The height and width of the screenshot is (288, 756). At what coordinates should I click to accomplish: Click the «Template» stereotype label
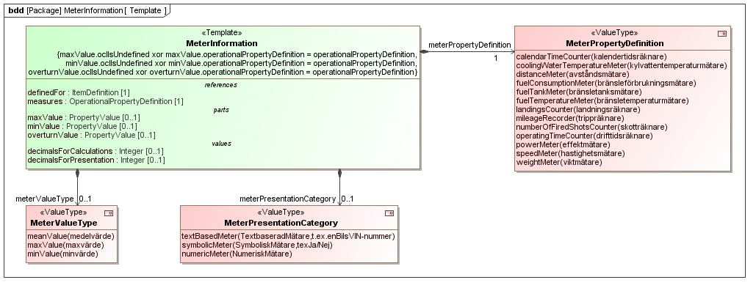tap(222, 33)
